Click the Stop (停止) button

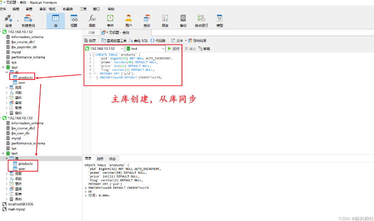pyautogui.click(x=190, y=49)
